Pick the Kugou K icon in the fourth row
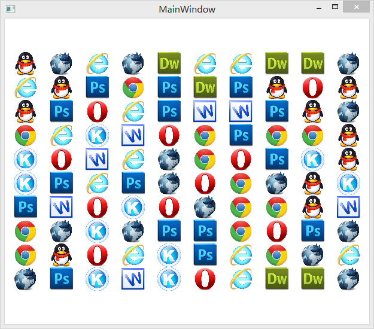The width and height of the screenshot is (374, 329). pyautogui.click(x=98, y=135)
